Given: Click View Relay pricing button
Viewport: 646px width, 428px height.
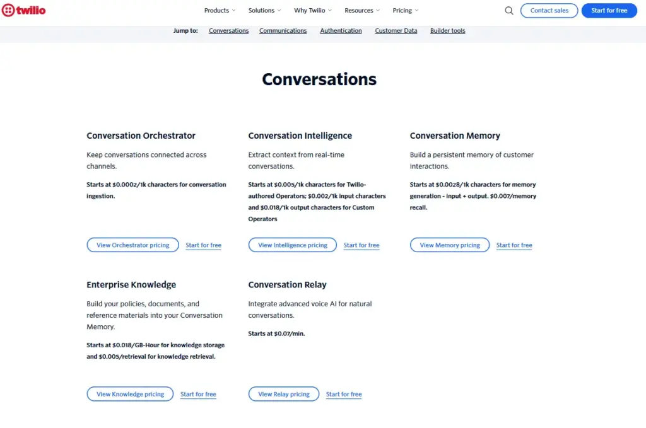Looking at the screenshot, I should coord(283,394).
